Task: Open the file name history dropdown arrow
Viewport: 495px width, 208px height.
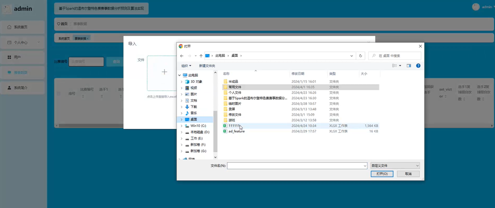Action: [365, 166]
